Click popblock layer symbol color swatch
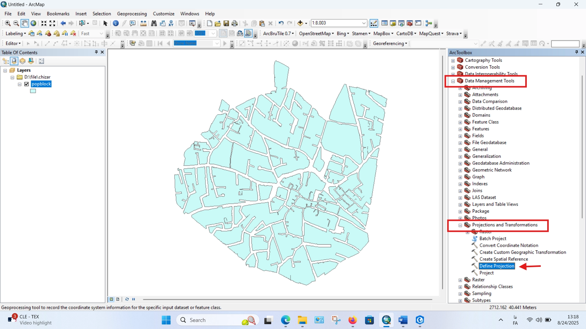 pos(33,91)
